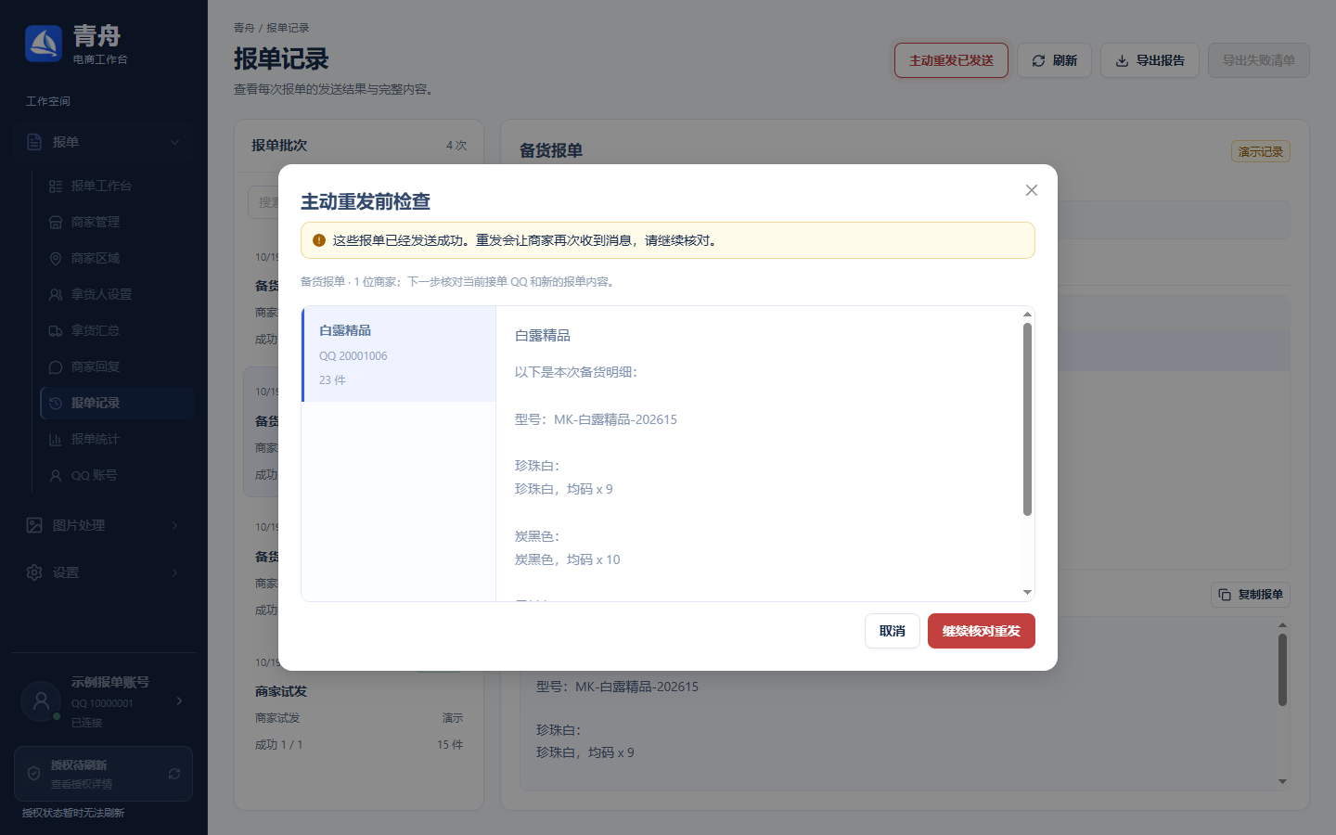Click the 授权待刷新 shield icon
The width and height of the screenshot is (1336, 835).
[x=33, y=774]
